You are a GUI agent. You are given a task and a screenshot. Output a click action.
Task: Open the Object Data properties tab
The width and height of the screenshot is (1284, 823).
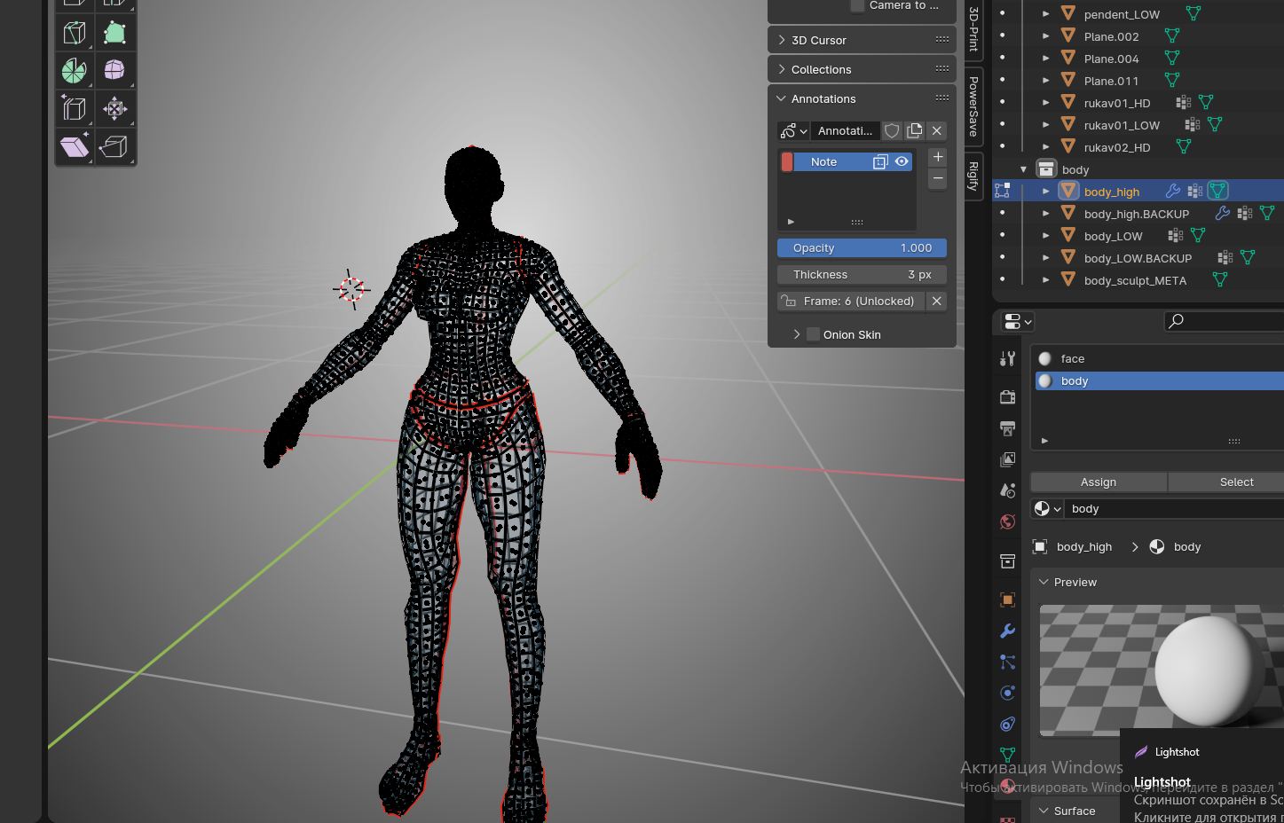(x=1007, y=755)
